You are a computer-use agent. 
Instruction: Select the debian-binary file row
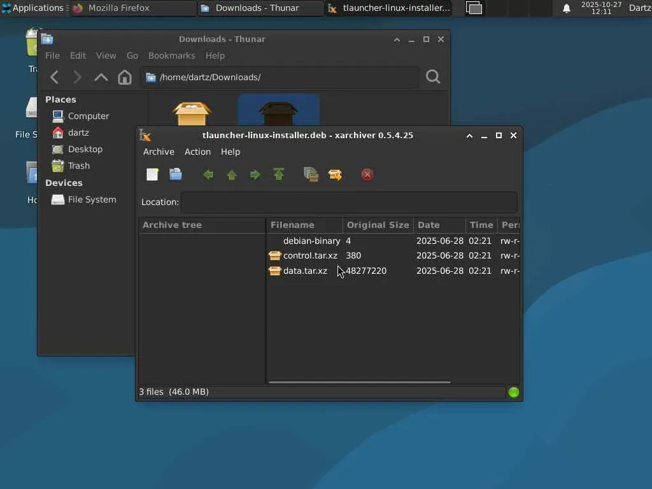pos(393,241)
